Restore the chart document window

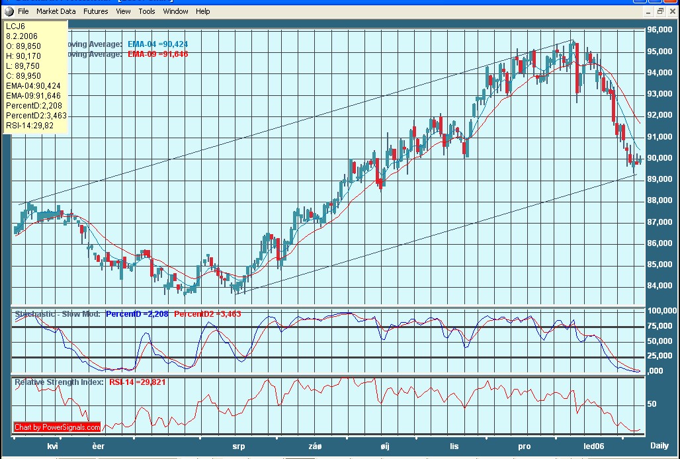click(x=660, y=12)
